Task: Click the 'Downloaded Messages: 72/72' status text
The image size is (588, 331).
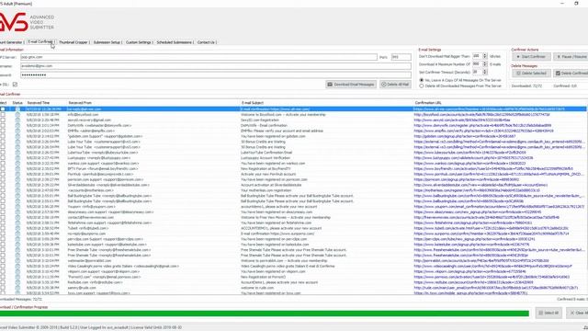Action: tap(21, 299)
